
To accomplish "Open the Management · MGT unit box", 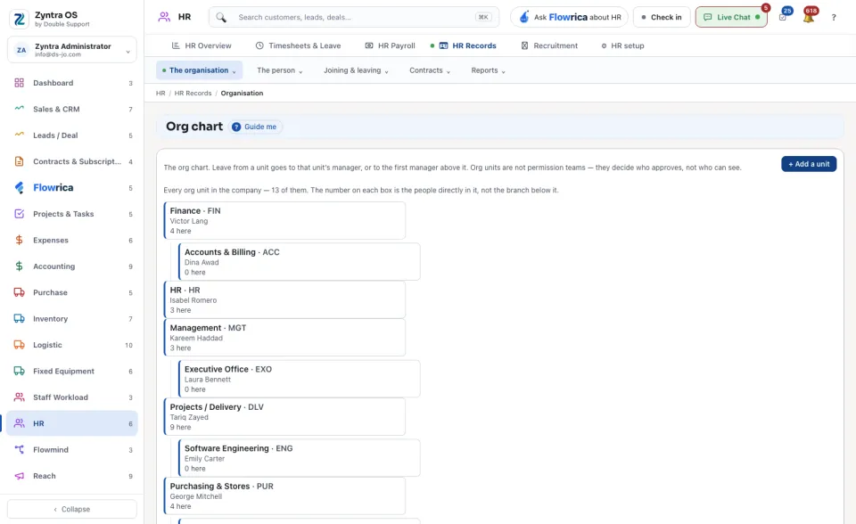I will [x=284, y=338].
